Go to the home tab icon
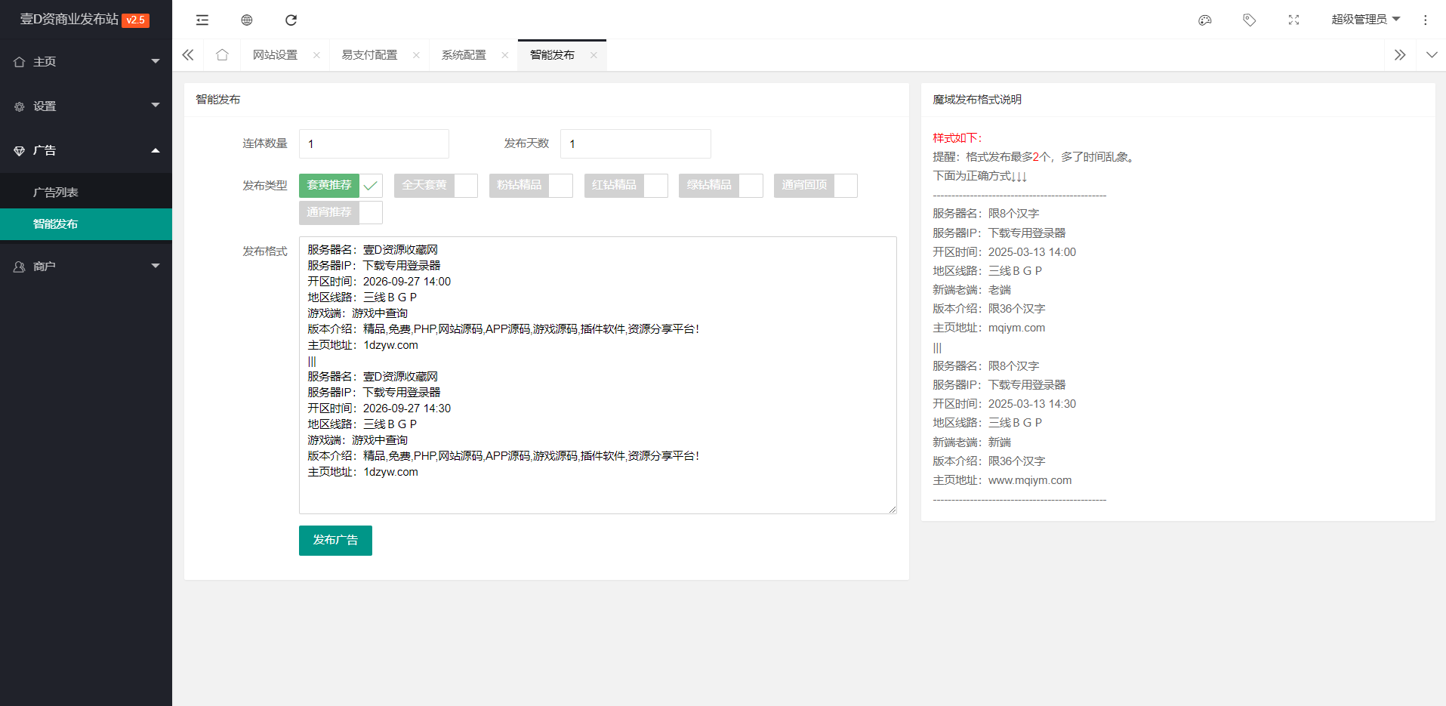The width and height of the screenshot is (1446, 706). tap(222, 55)
